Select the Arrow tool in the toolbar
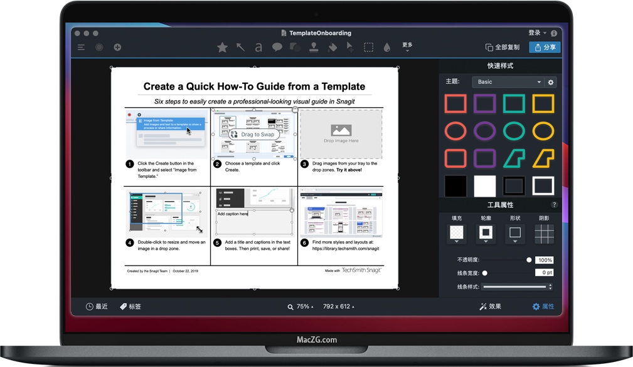Viewport: 633px width, 367px height. tap(240, 47)
